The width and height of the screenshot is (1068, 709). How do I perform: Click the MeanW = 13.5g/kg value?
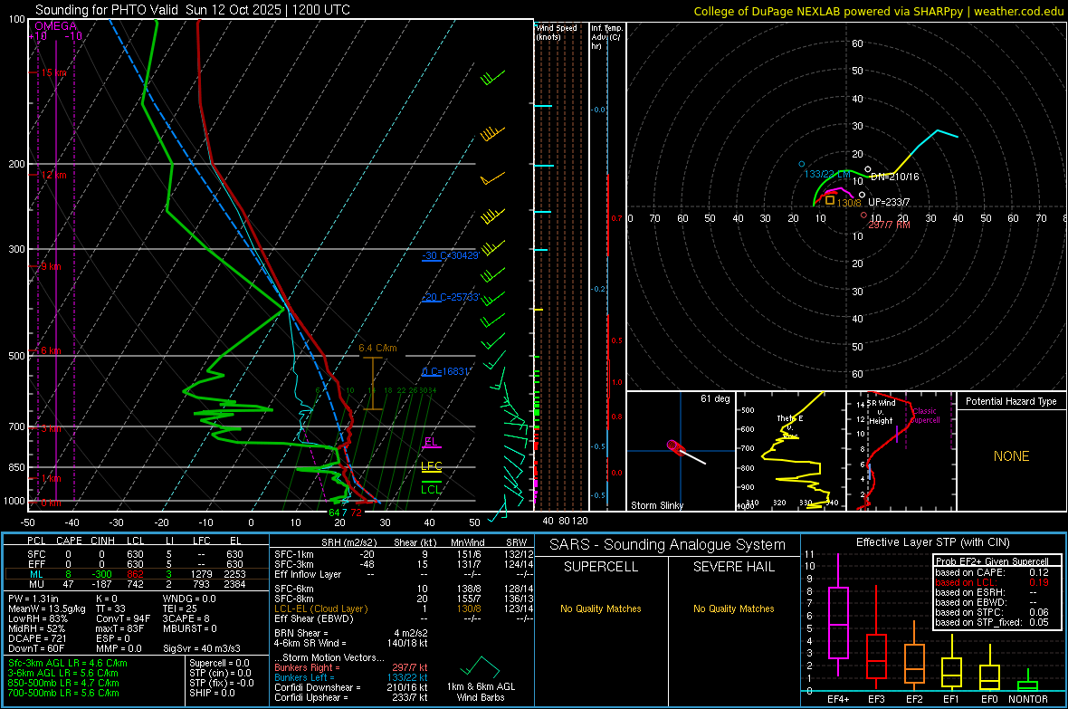coord(46,608)
